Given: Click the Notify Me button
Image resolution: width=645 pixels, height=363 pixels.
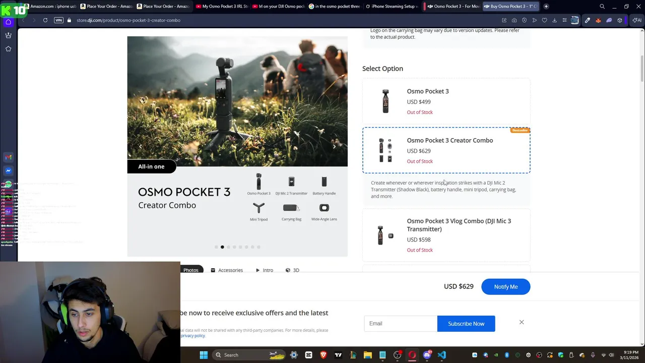Looking at the screenshot, I should [x=506, y=286].
